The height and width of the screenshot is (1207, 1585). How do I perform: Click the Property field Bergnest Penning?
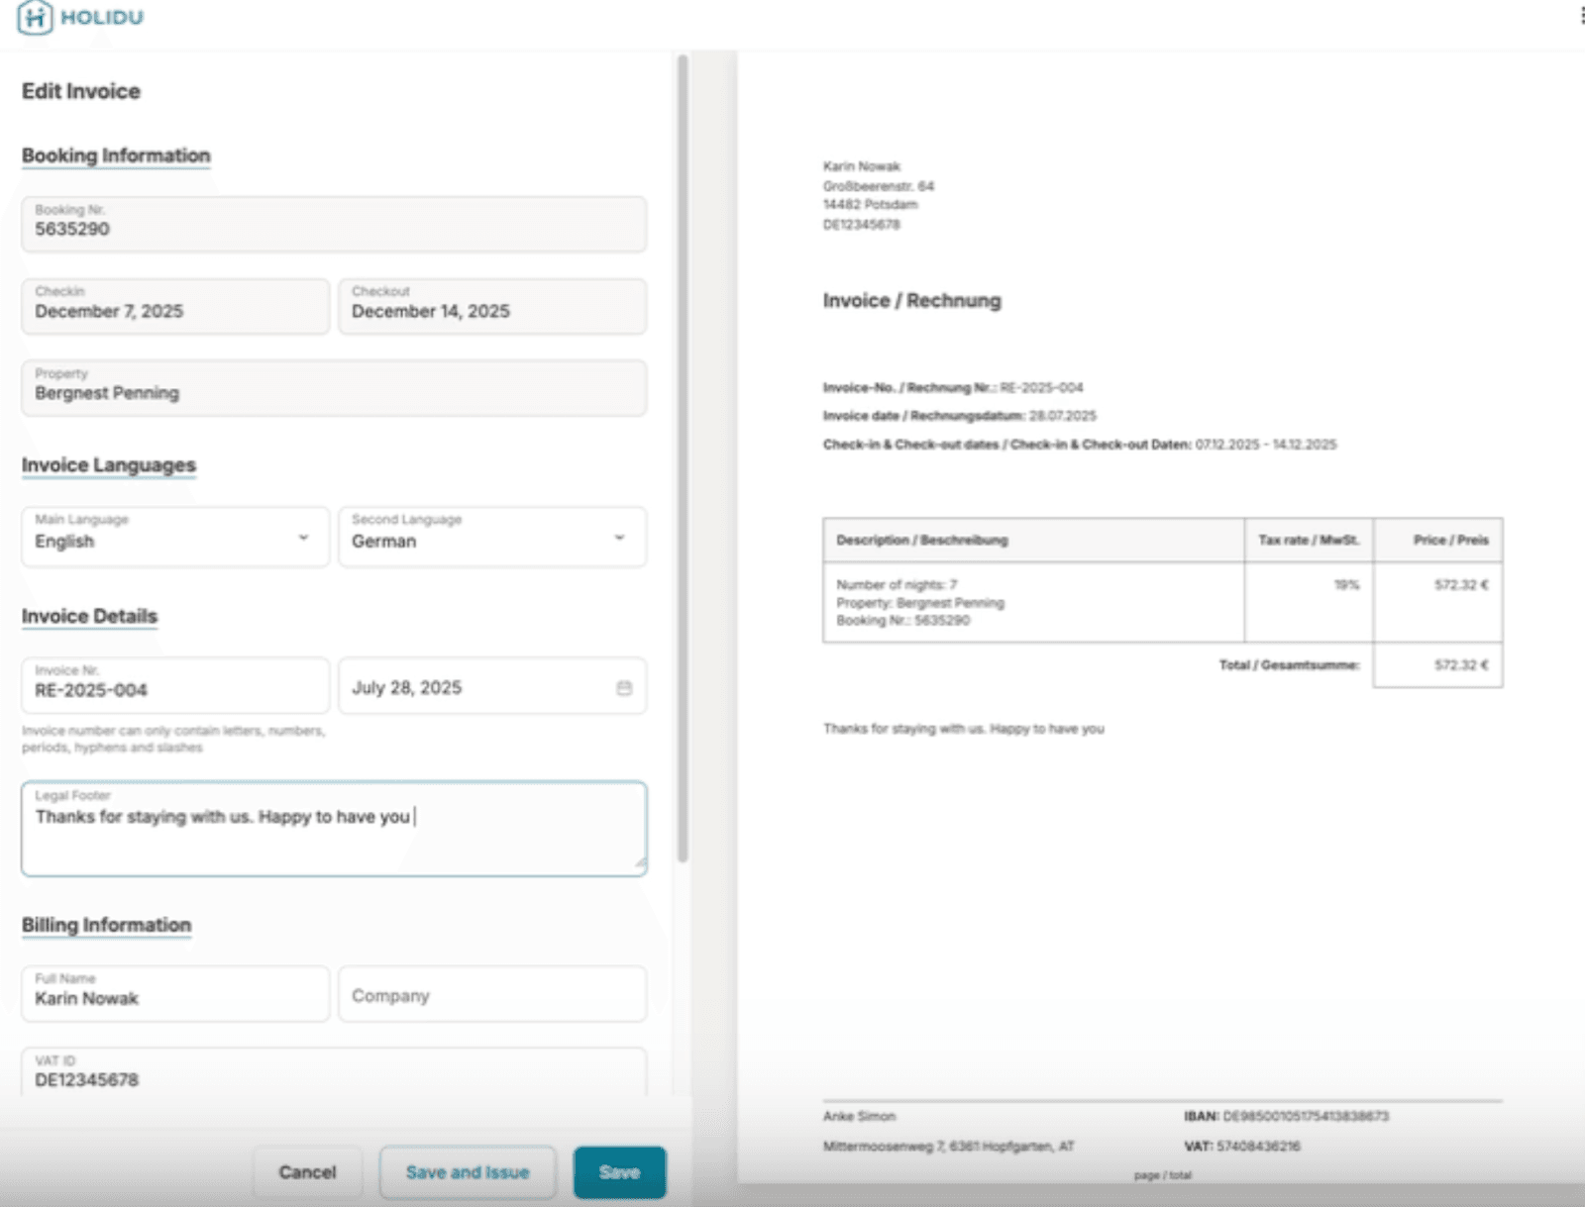tap(334, 388)
